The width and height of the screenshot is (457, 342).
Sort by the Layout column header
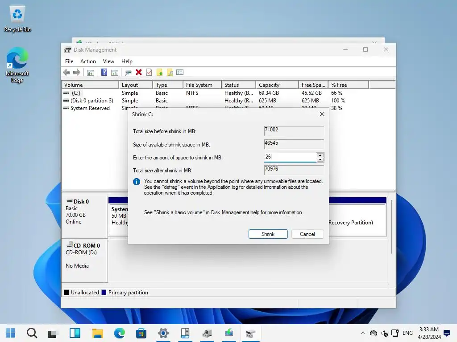[x=136, y=85]
